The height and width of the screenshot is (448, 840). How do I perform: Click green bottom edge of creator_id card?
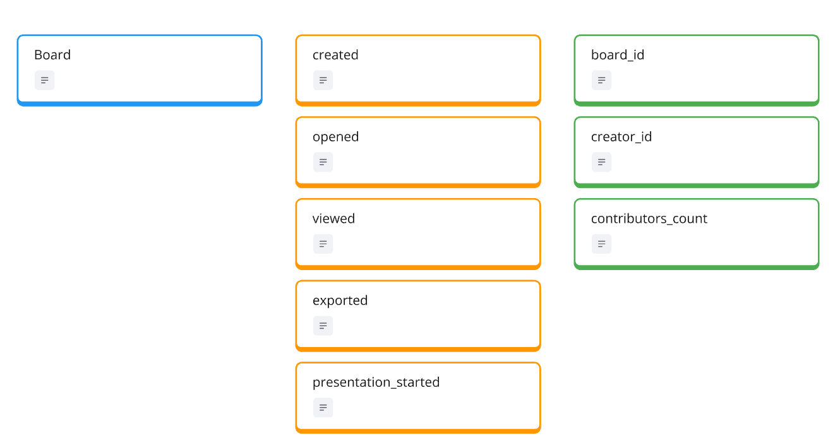pyautogui.click(x=697, y=186)
